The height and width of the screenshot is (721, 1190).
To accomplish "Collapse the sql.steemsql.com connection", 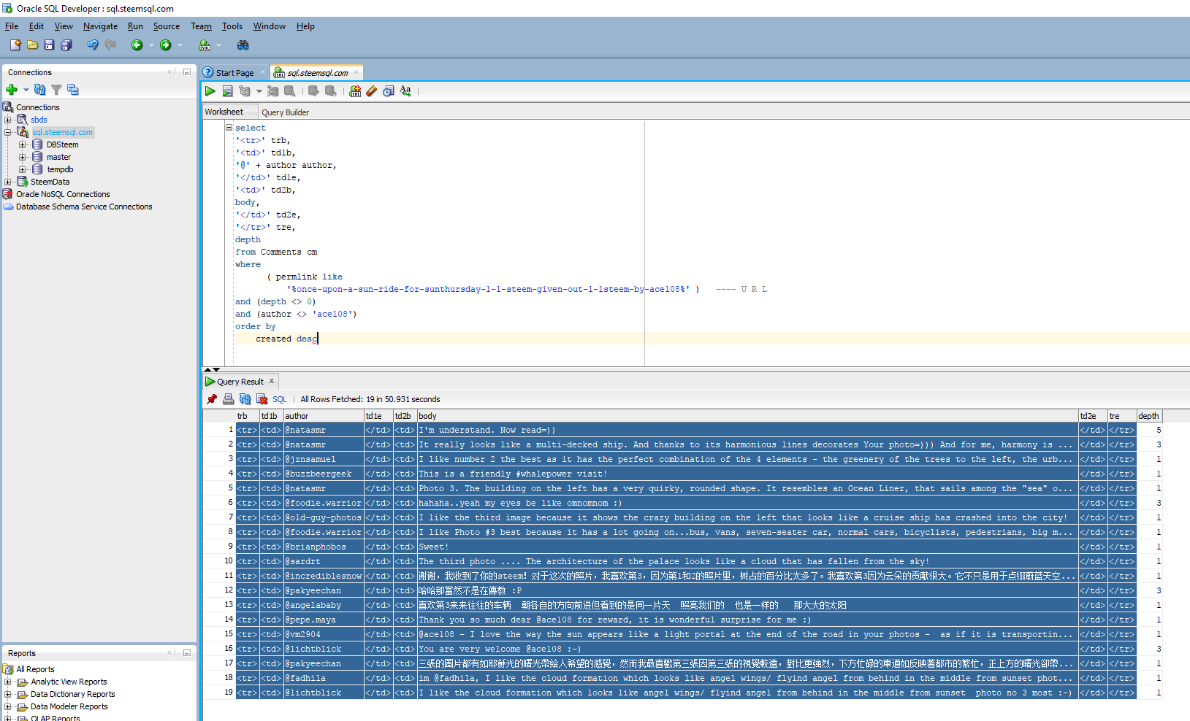I will point(8,132).
